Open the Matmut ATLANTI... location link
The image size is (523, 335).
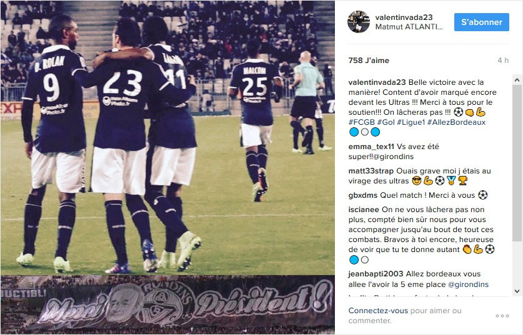point(409,27)
